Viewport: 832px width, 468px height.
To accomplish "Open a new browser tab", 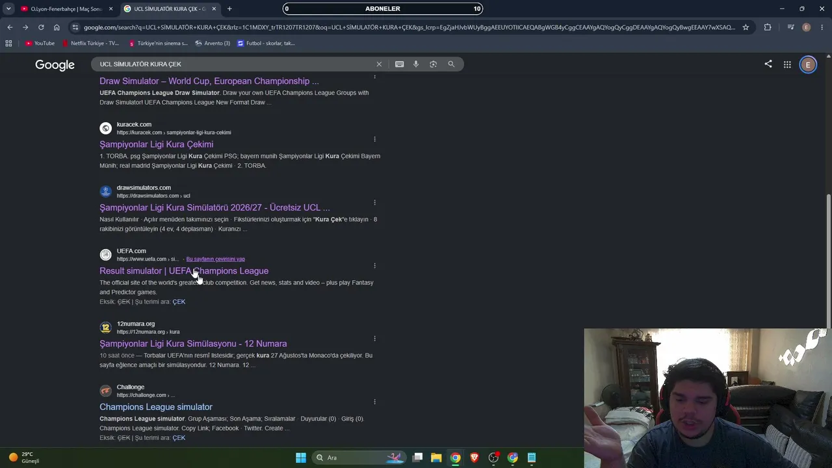I will coord(229,9).
